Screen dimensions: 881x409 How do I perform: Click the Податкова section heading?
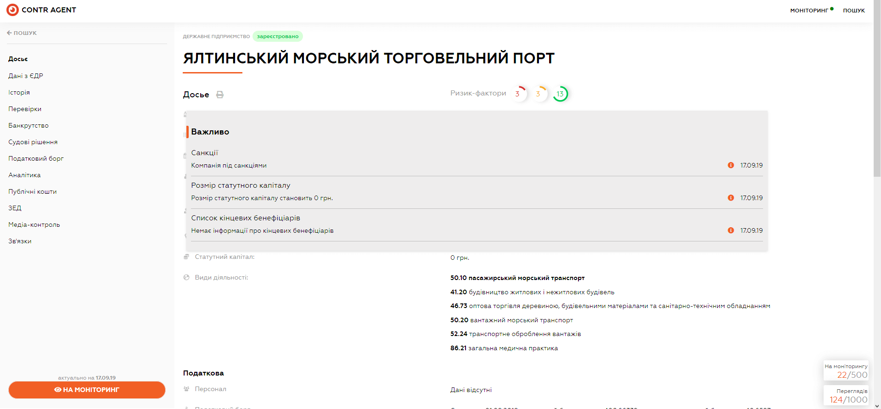(203, 373)
